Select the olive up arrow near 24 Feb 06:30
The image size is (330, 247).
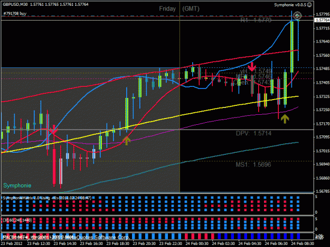coord(285,119)
